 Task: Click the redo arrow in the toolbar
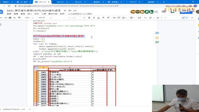(6, 18)
